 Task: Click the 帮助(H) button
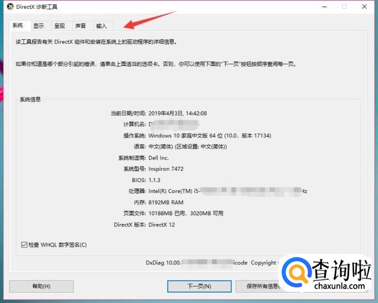(42, 286)
